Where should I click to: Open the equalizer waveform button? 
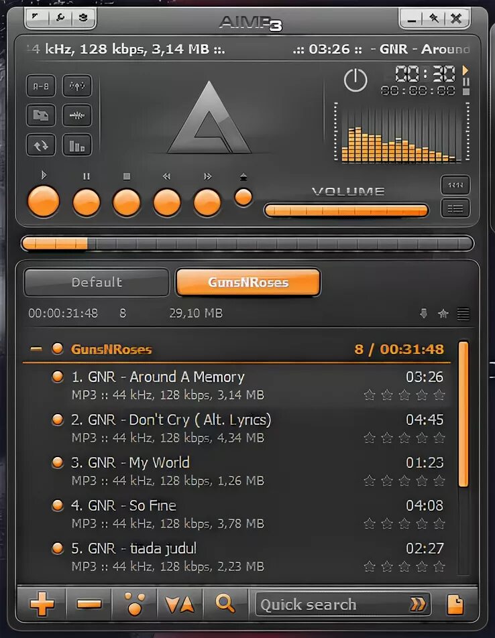tap(77, 115)
